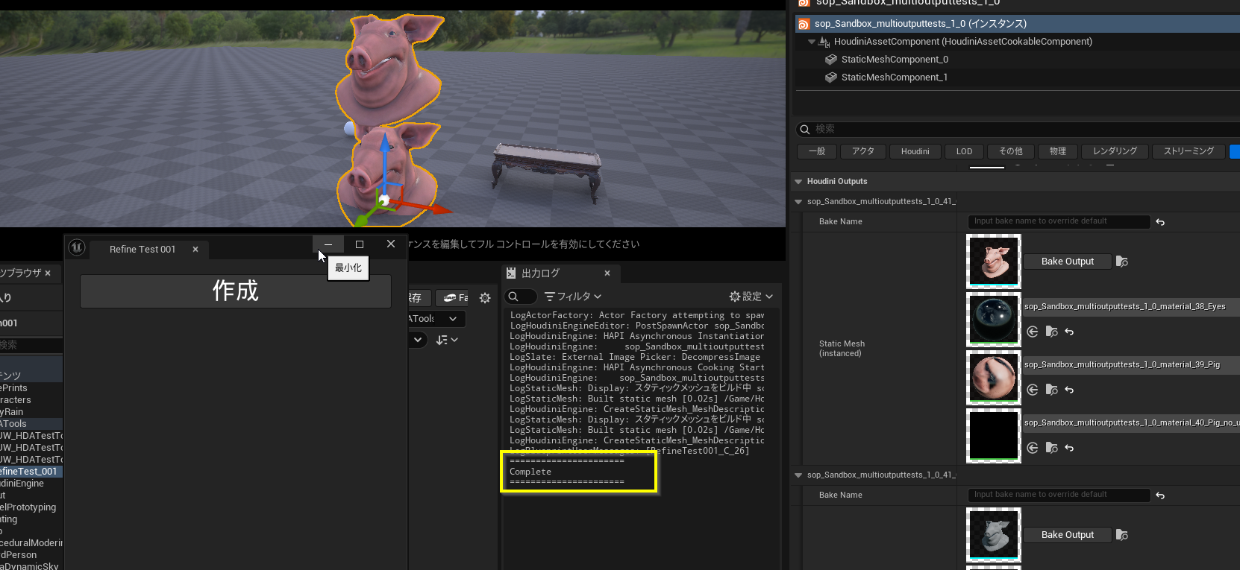This screenshot has height=570, width=1240.
Task: Open the フィルタ dropdown in Output Log
Action: point(573,297)
